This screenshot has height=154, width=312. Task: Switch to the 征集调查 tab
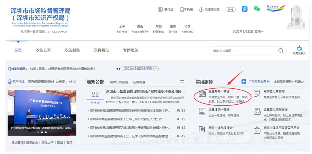[139, 82]
